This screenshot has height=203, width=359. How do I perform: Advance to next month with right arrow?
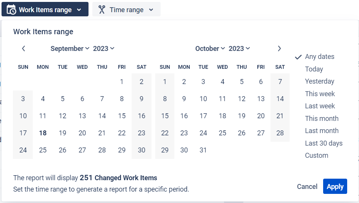pyautogui.click(x=279, y=49)
